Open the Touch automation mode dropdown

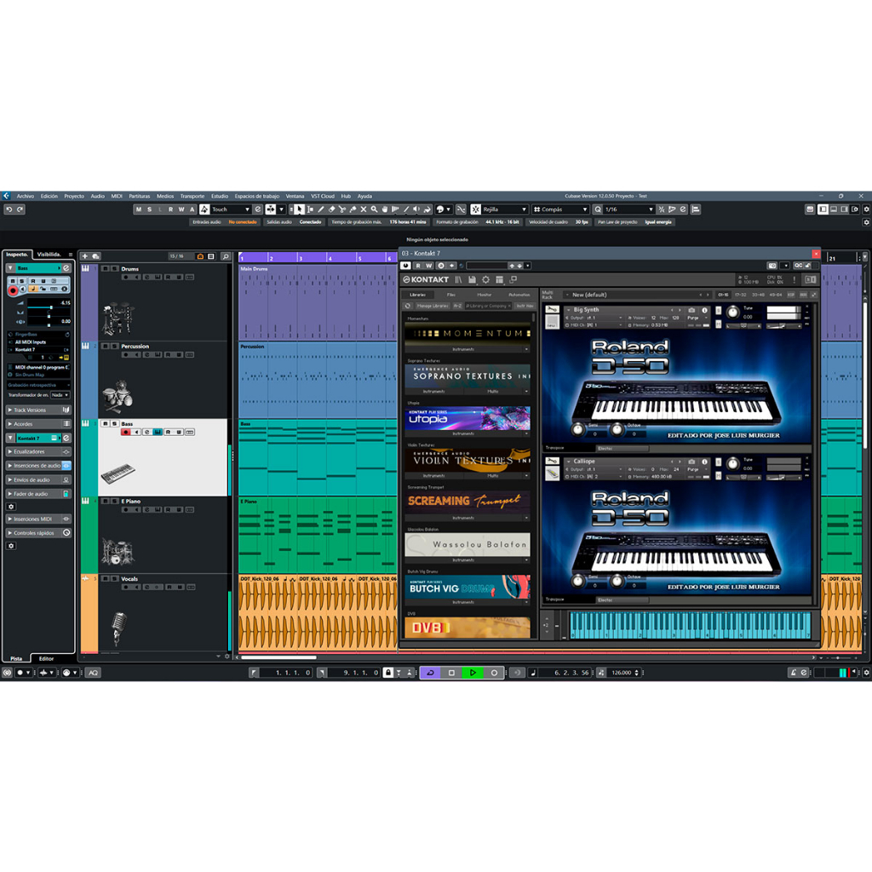click(230, 209)
